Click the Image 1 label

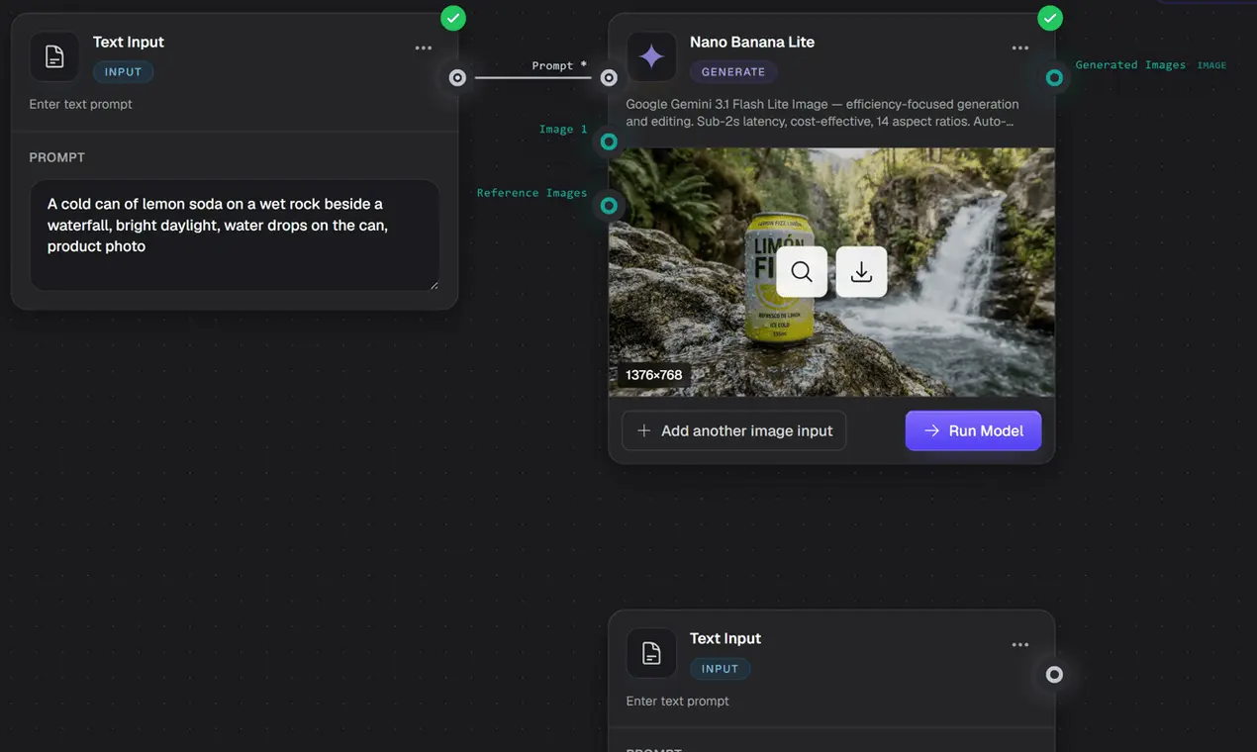click(563, 129)
